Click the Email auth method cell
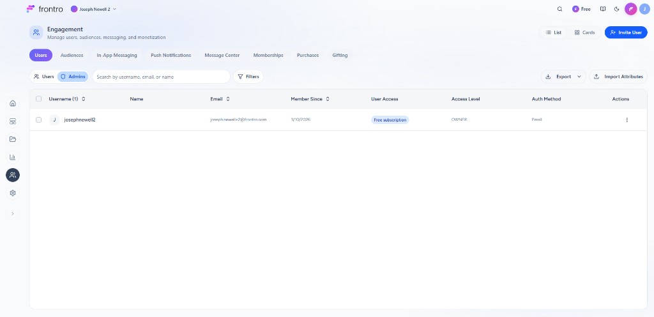 coord(536,120)
